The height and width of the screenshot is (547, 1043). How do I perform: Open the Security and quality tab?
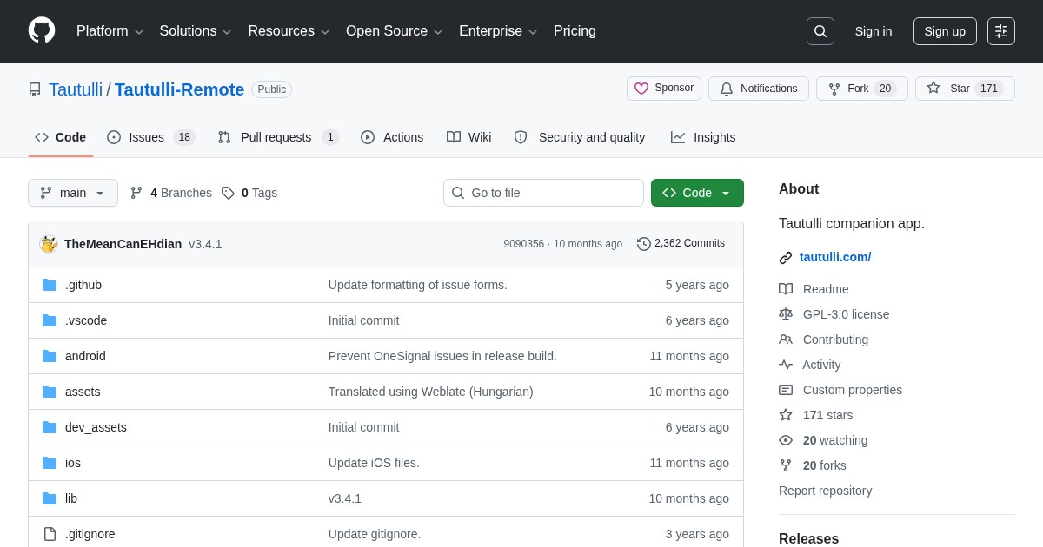point(580,137)
